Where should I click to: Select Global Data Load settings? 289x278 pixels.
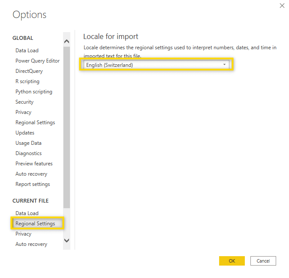(x=27, y=51)
